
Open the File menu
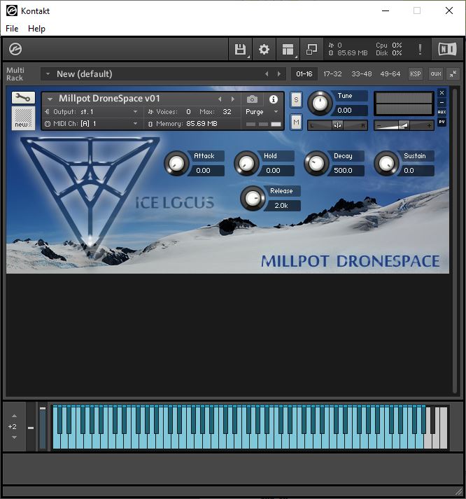(12, 29)
